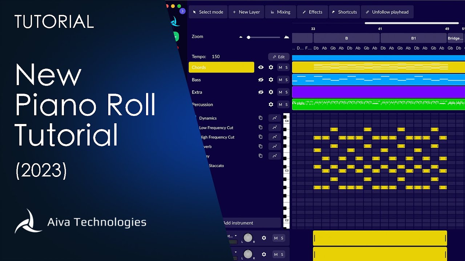Screen dimensions: 465x261
Task: Copy the High Frequency Cut automation
Action: (260, 137)
